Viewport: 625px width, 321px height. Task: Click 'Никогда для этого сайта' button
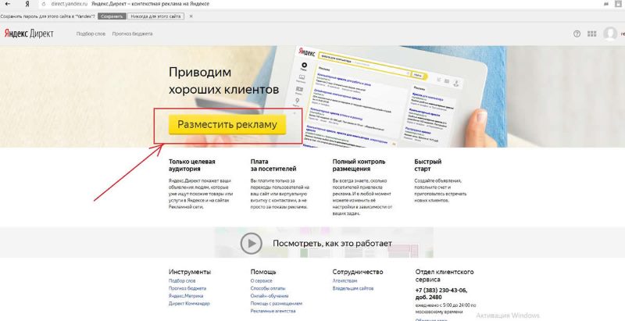pyautogui.click(x=155, y=16)
